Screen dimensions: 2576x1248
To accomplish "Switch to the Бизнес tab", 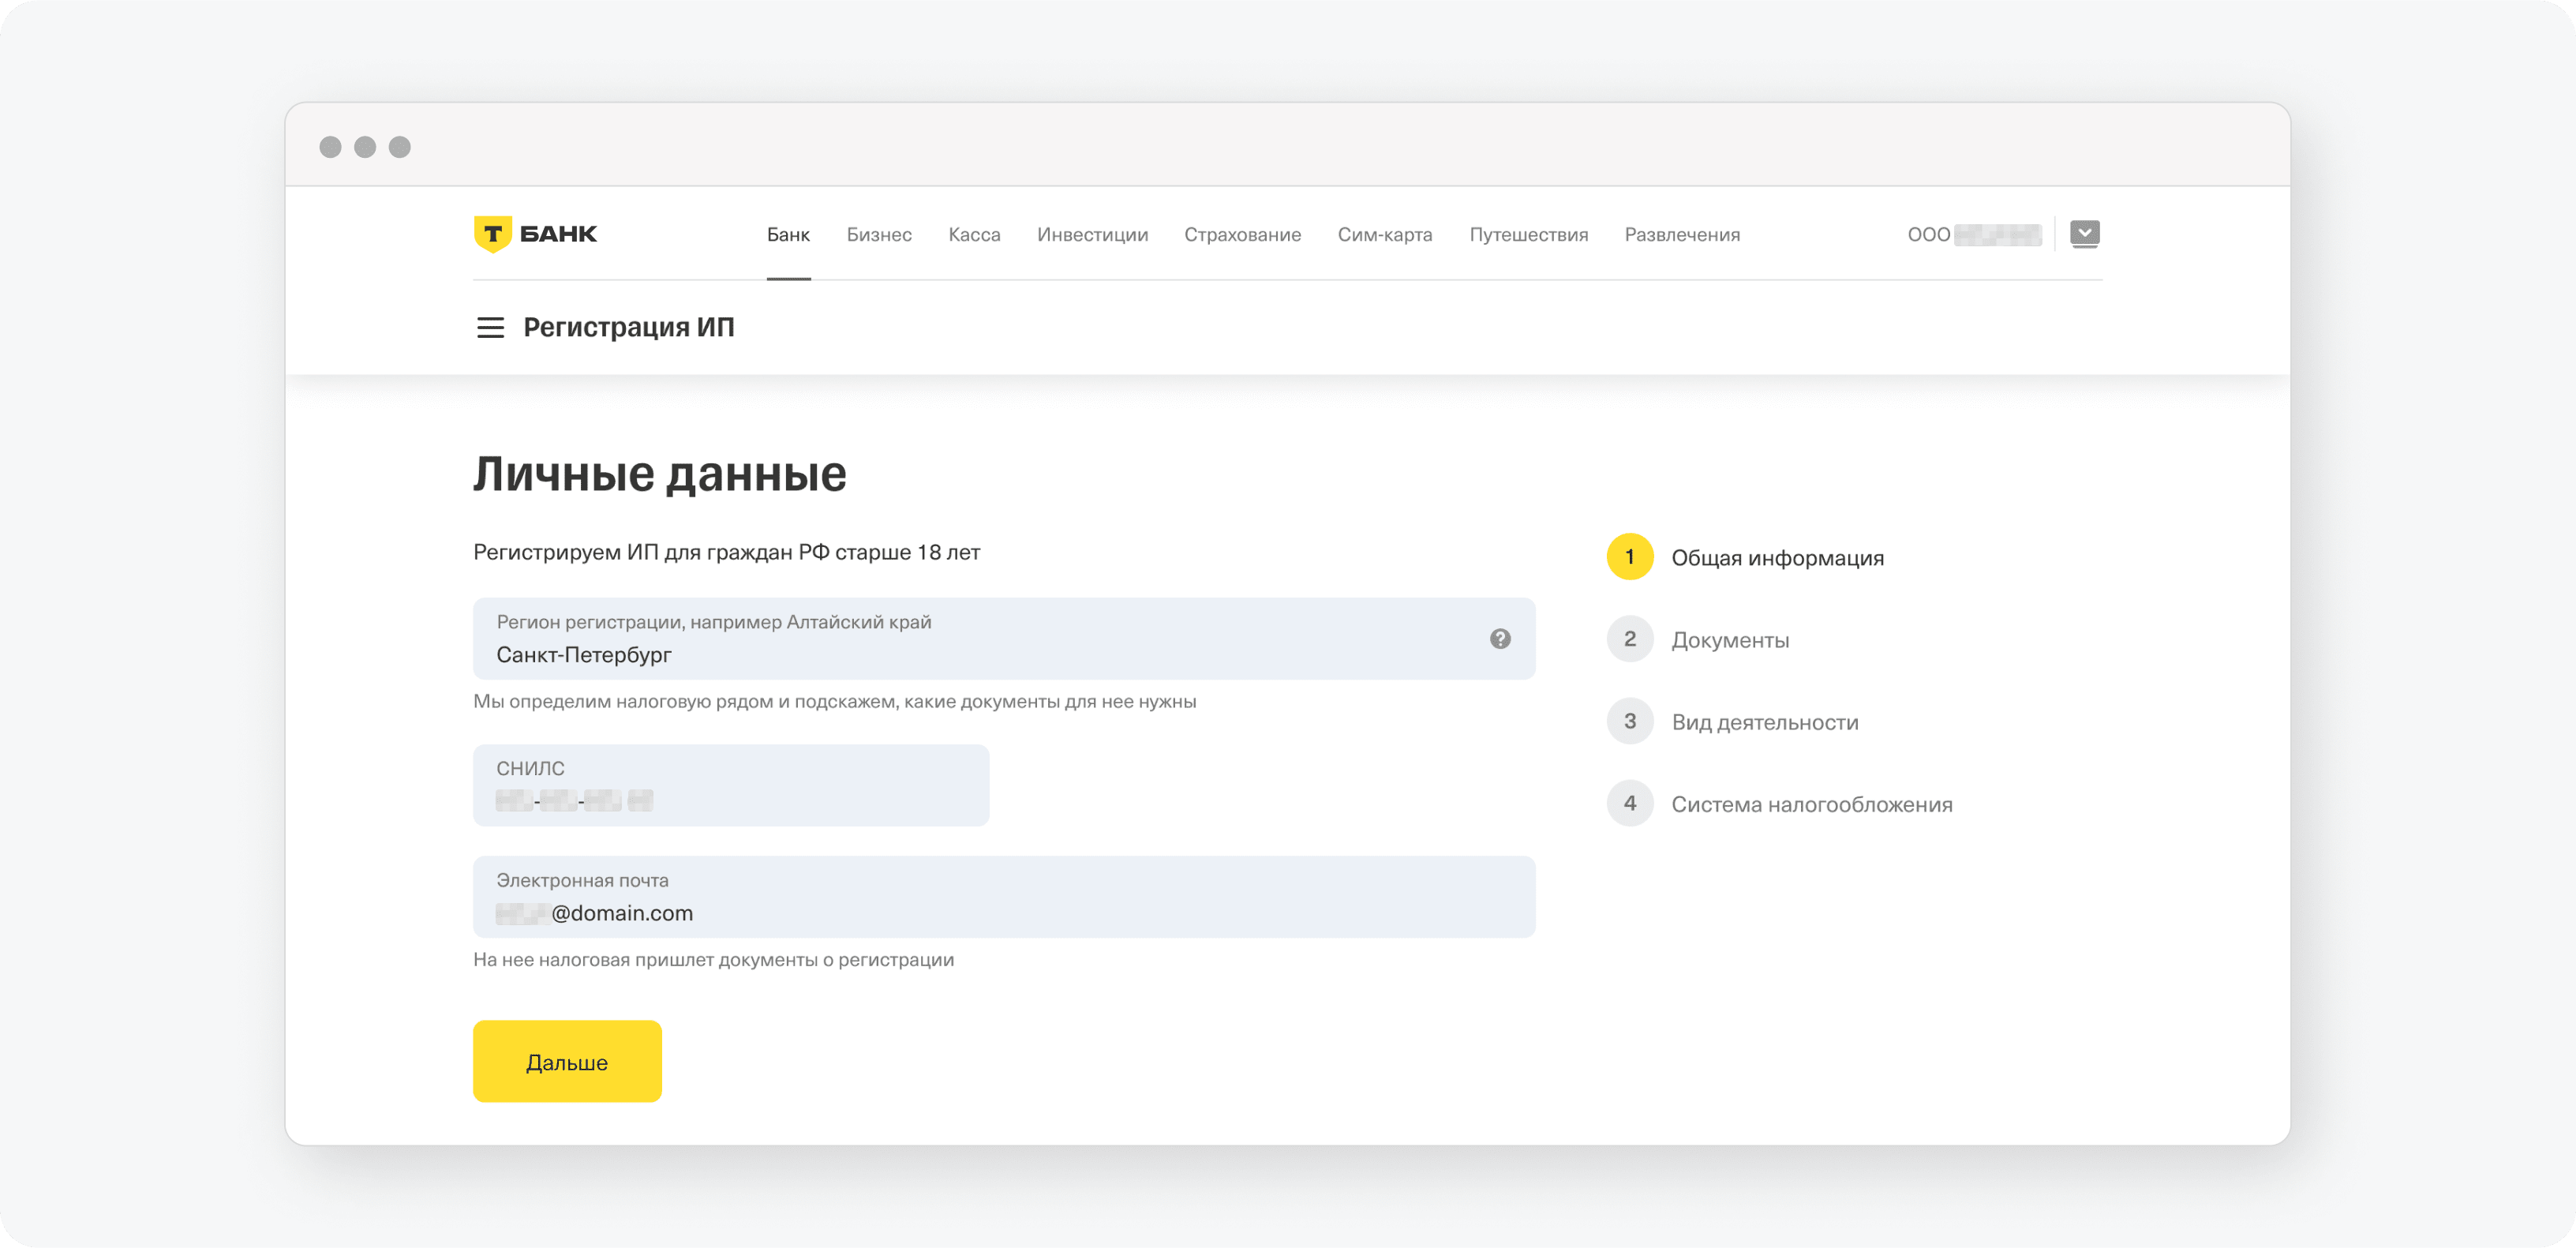I will coord(879,235).
